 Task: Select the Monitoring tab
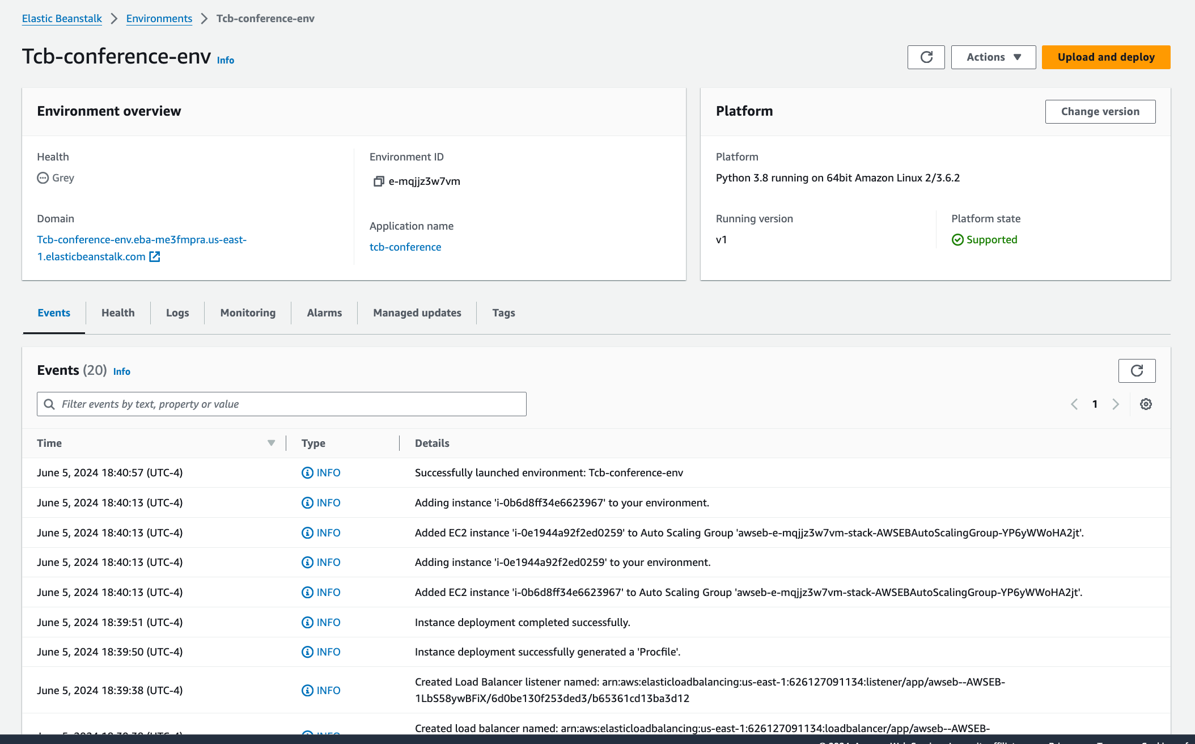(x=248, y=313)
